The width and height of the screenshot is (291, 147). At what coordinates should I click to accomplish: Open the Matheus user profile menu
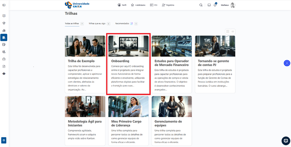point(228,5)
